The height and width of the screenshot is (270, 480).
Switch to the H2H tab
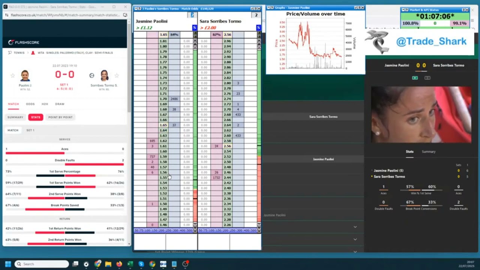[45, 104]
